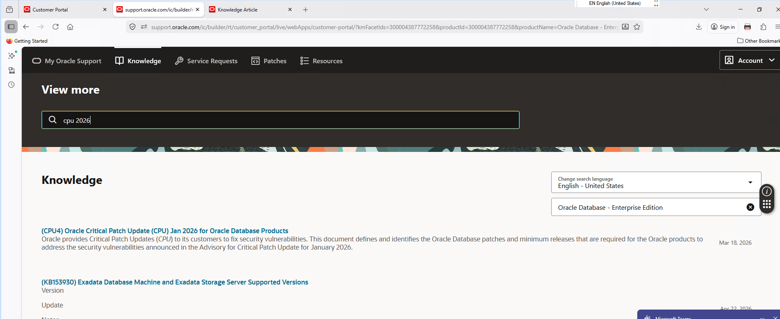Viewport: 780px width, 319px height.
Task: Click the address bar URL
Action: (x=384, y=27)
